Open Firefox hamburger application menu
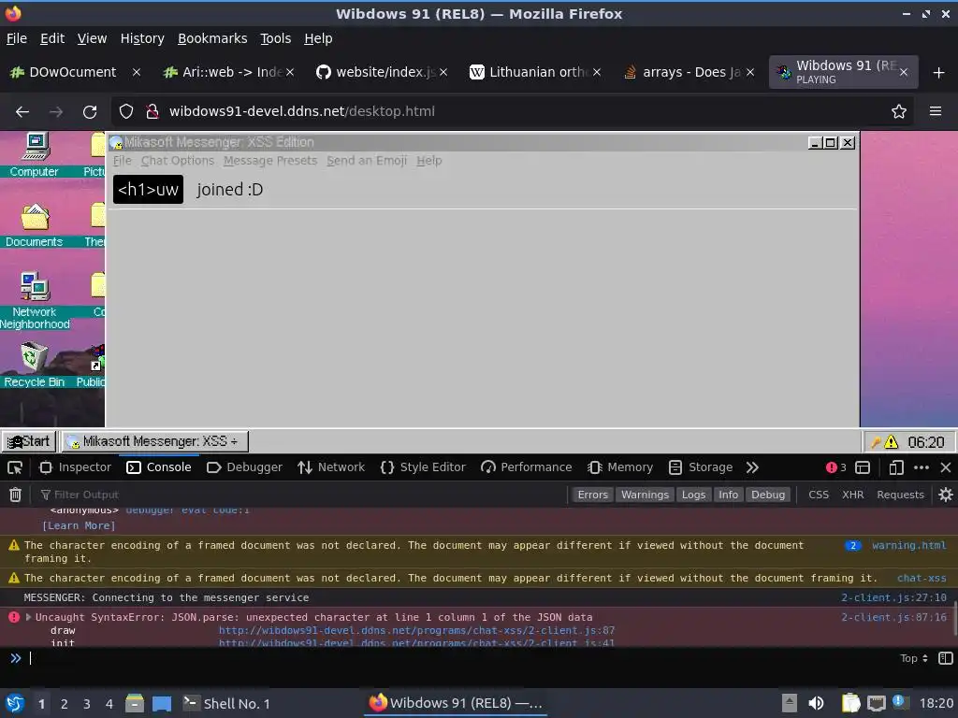Screen dimensions: 958x718 click(x=936, y=112)
